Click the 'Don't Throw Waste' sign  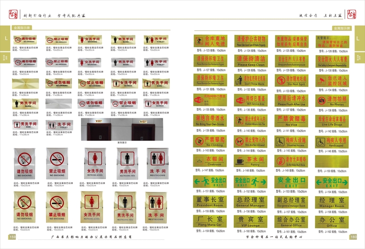click(250, 80)
